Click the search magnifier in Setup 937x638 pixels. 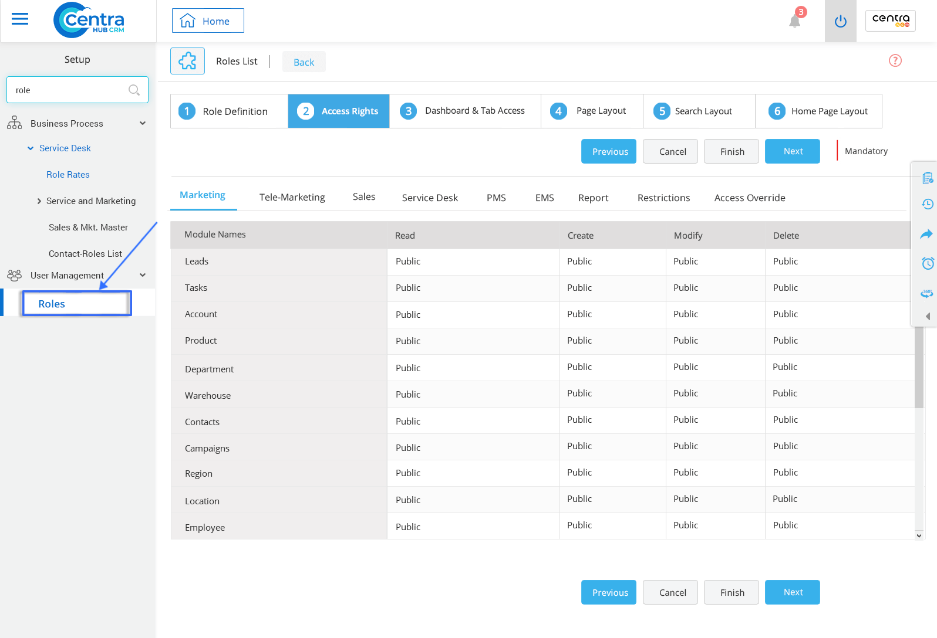tap(134, 90)
